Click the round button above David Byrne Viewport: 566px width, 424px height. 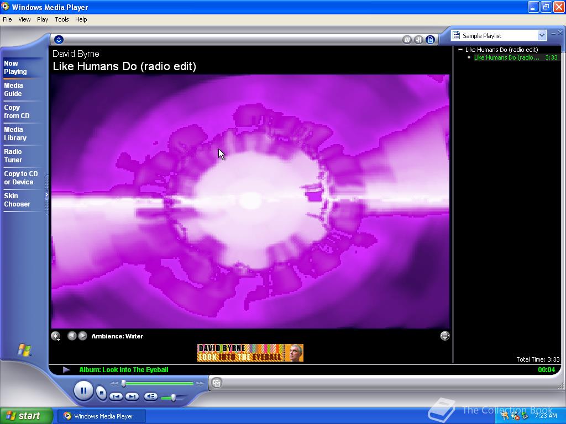point(59,40)
